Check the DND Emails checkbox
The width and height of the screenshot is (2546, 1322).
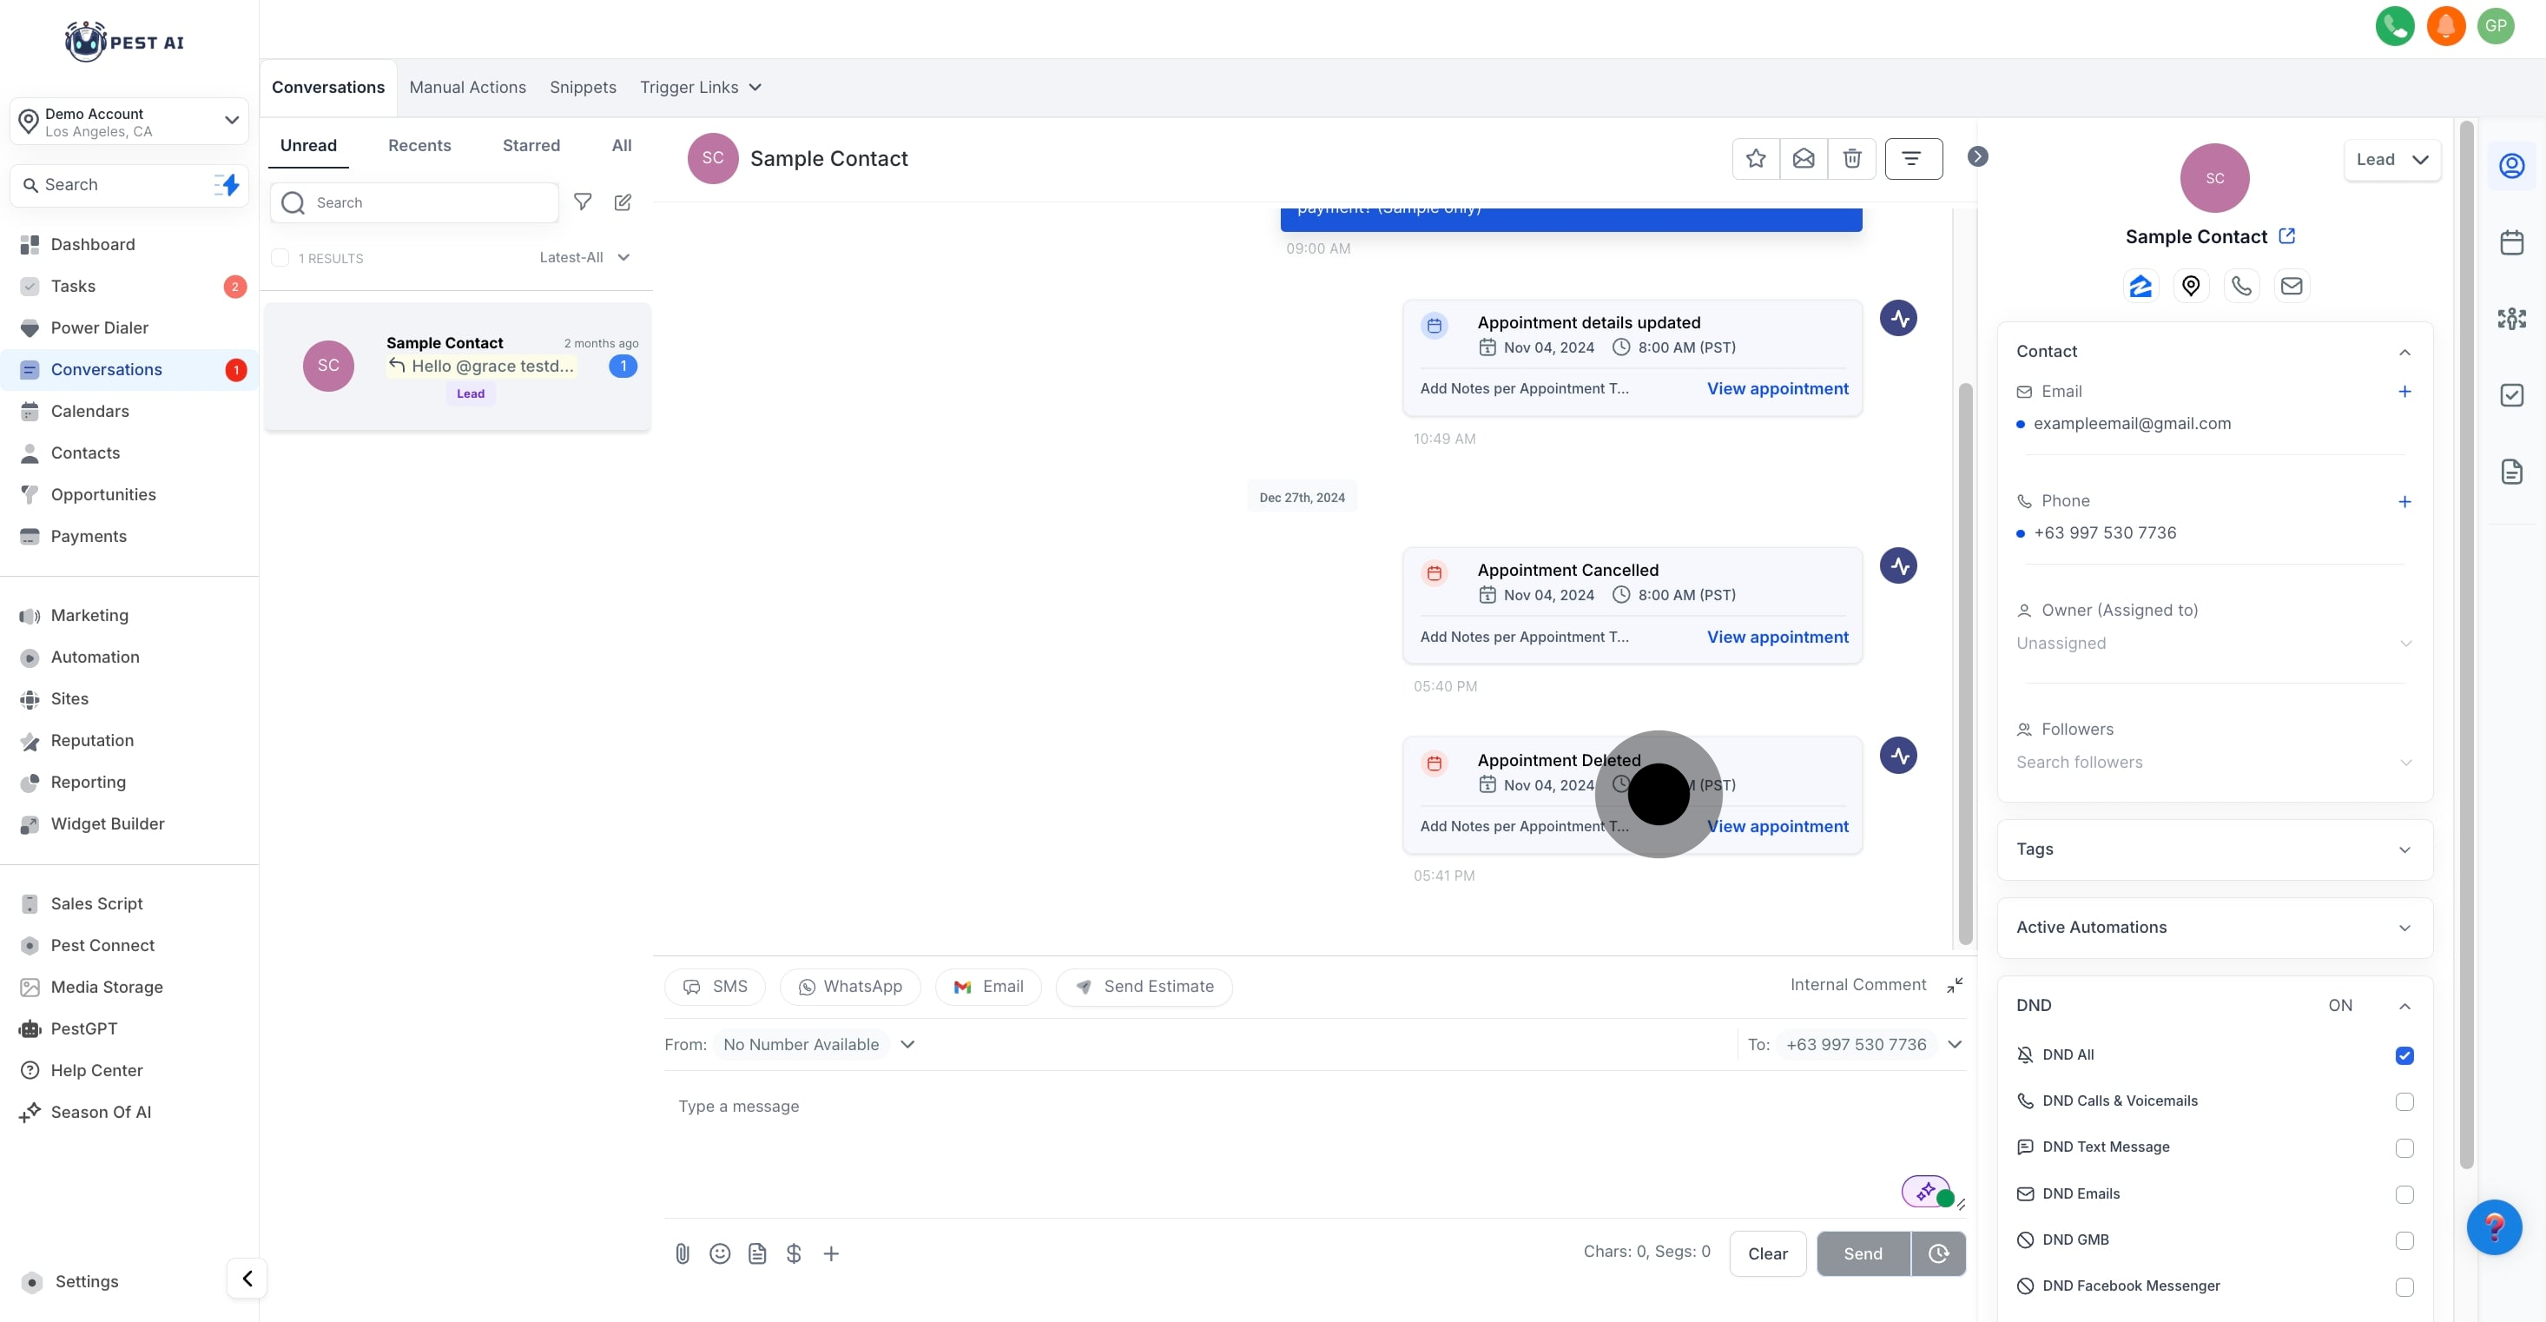pos(2404,1194)
